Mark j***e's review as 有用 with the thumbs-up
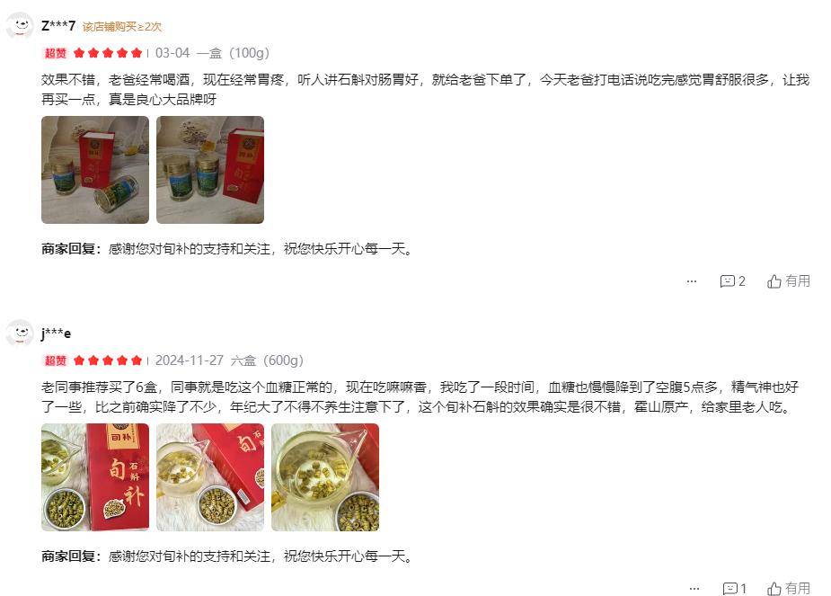 pyautogui.click(x=789, y=588)
